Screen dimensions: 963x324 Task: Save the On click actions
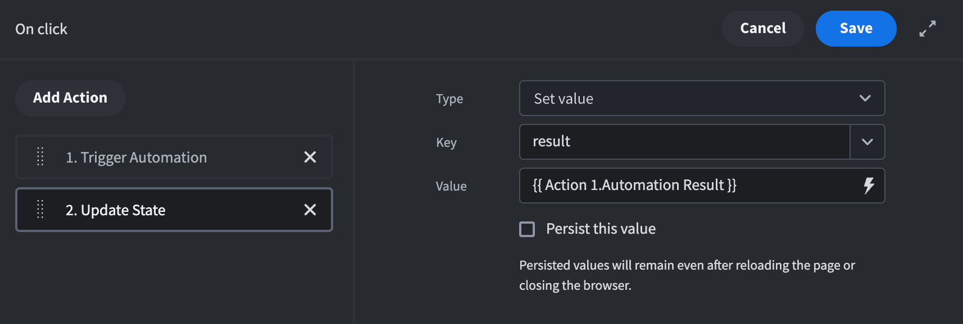pyautogui.click(x=856, y=29)
